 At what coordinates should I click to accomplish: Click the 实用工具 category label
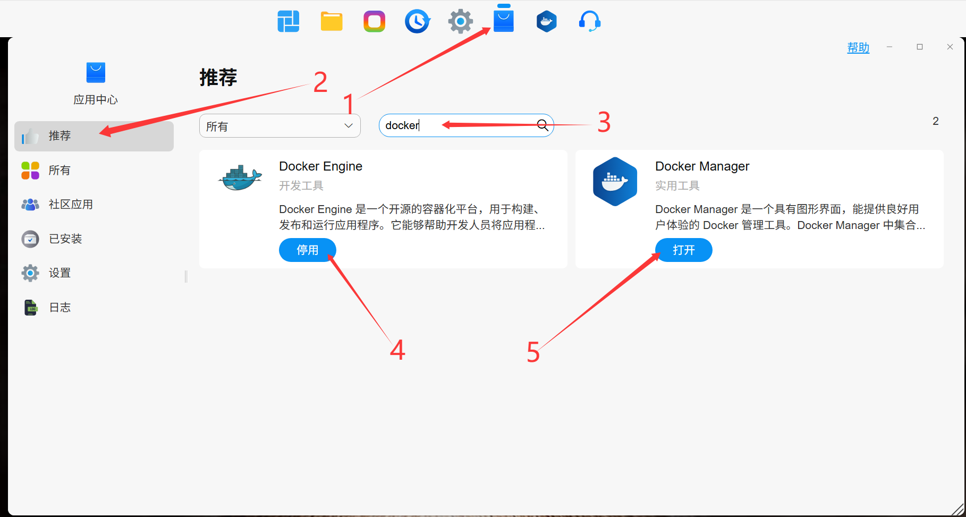677,186
